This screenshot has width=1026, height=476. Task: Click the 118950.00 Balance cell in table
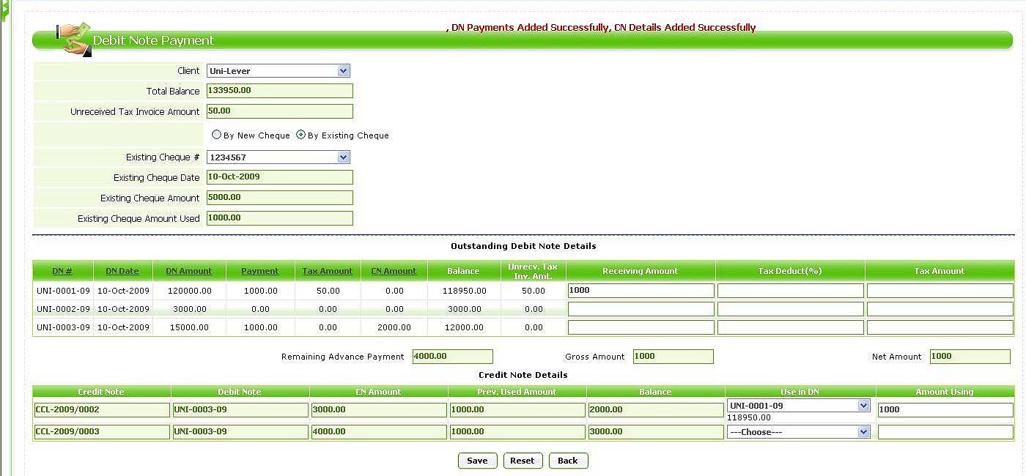click(463, 291)
